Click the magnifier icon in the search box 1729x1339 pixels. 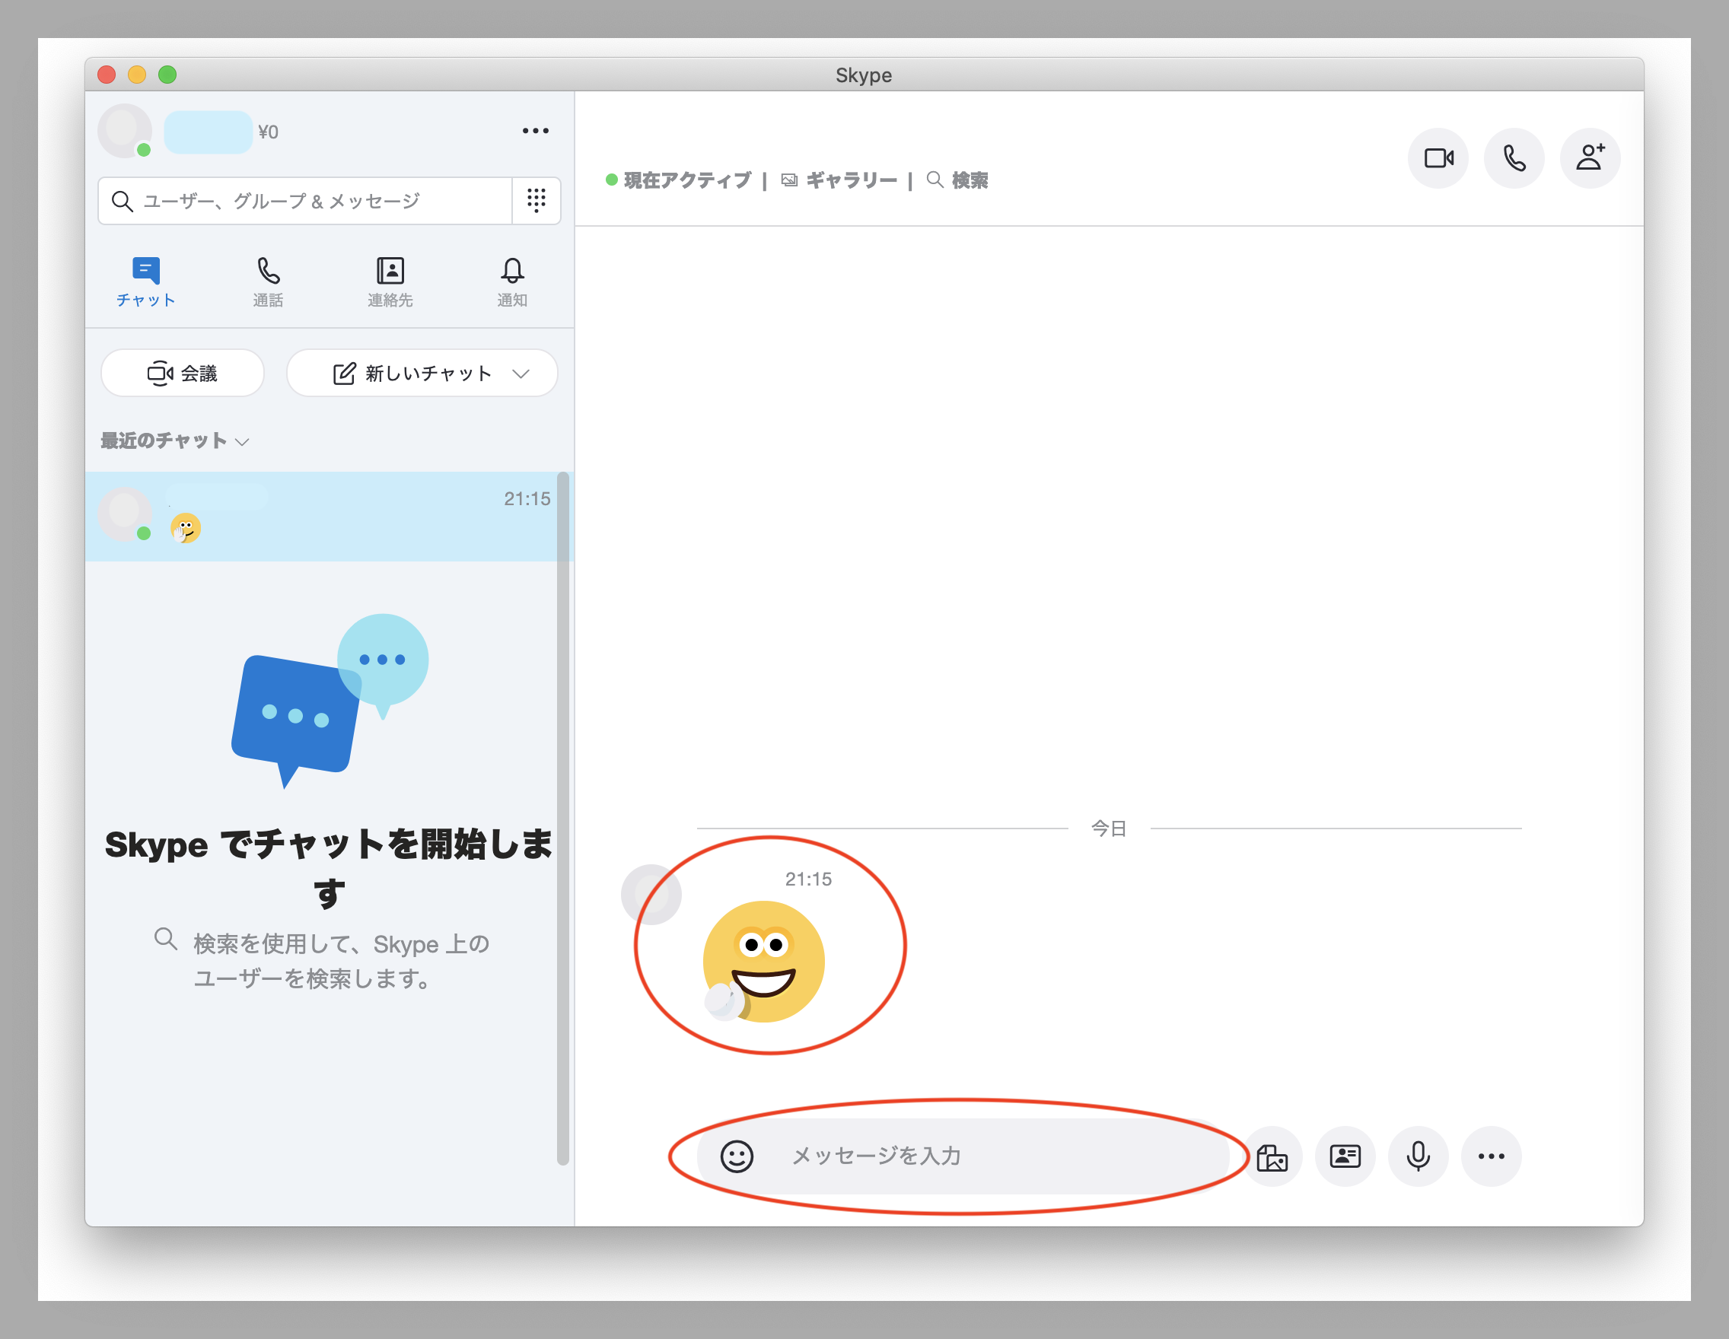click(122, 201)
